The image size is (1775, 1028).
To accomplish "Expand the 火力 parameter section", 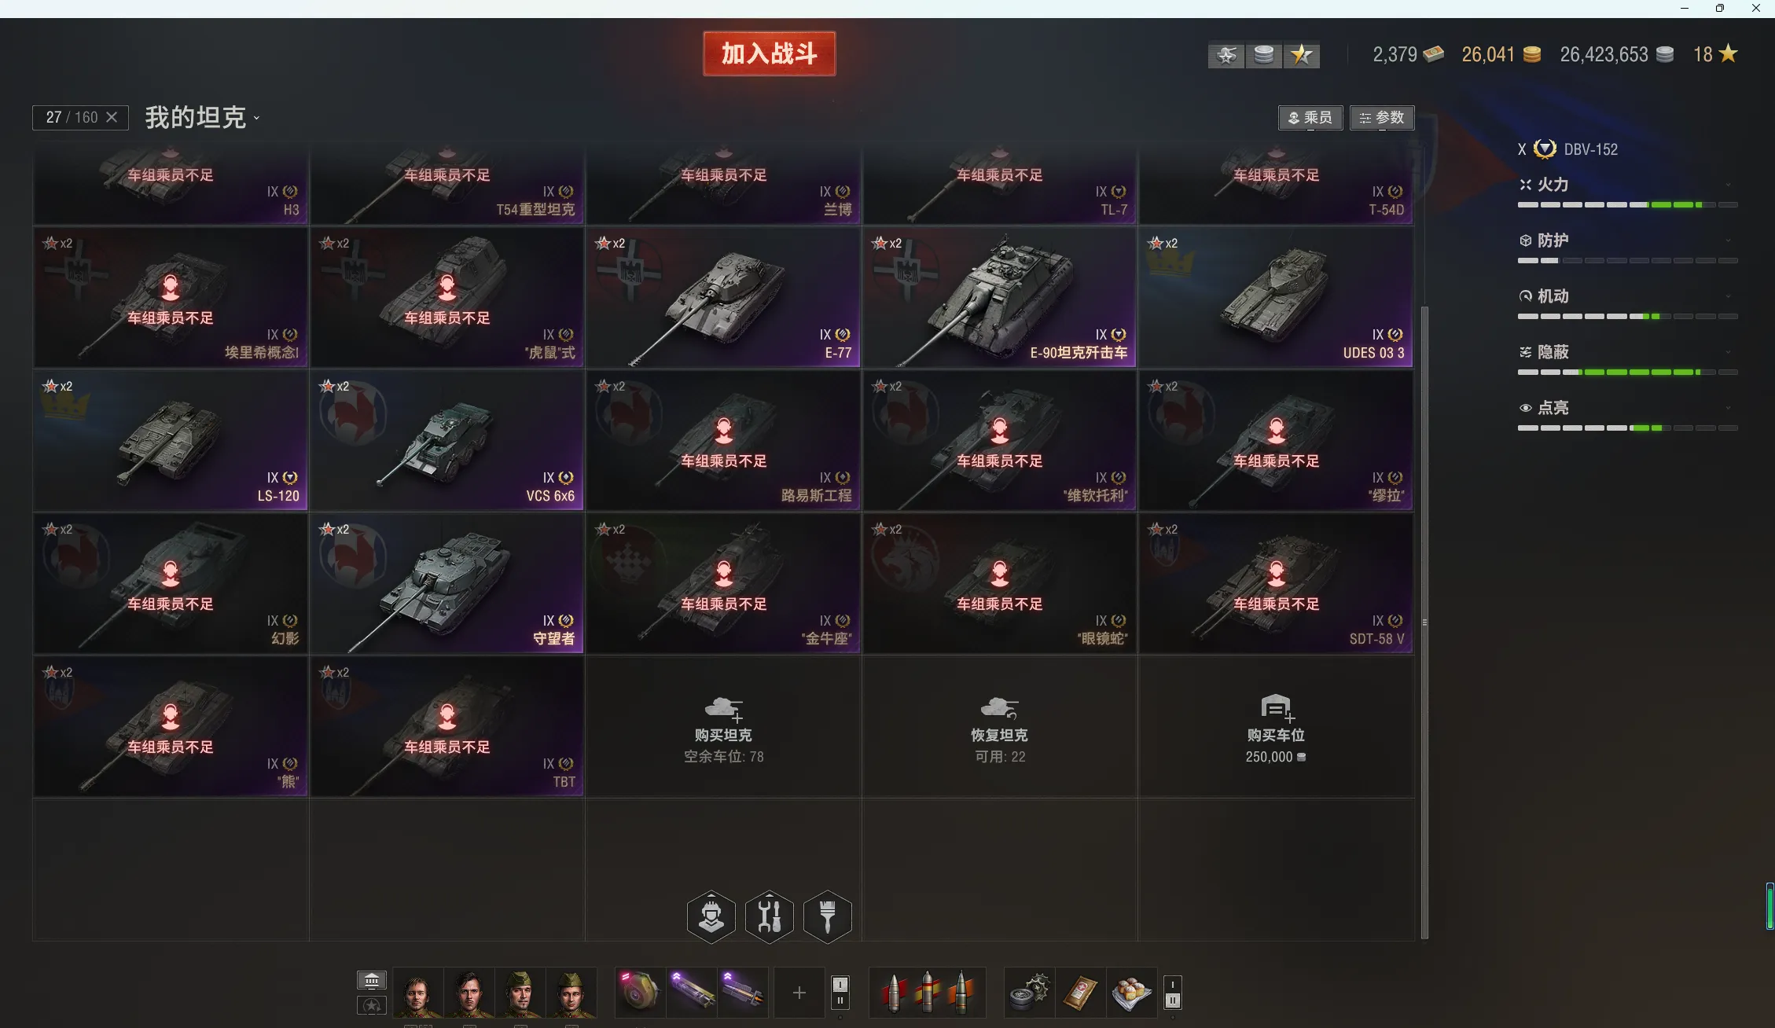I will pos(1627,185).
